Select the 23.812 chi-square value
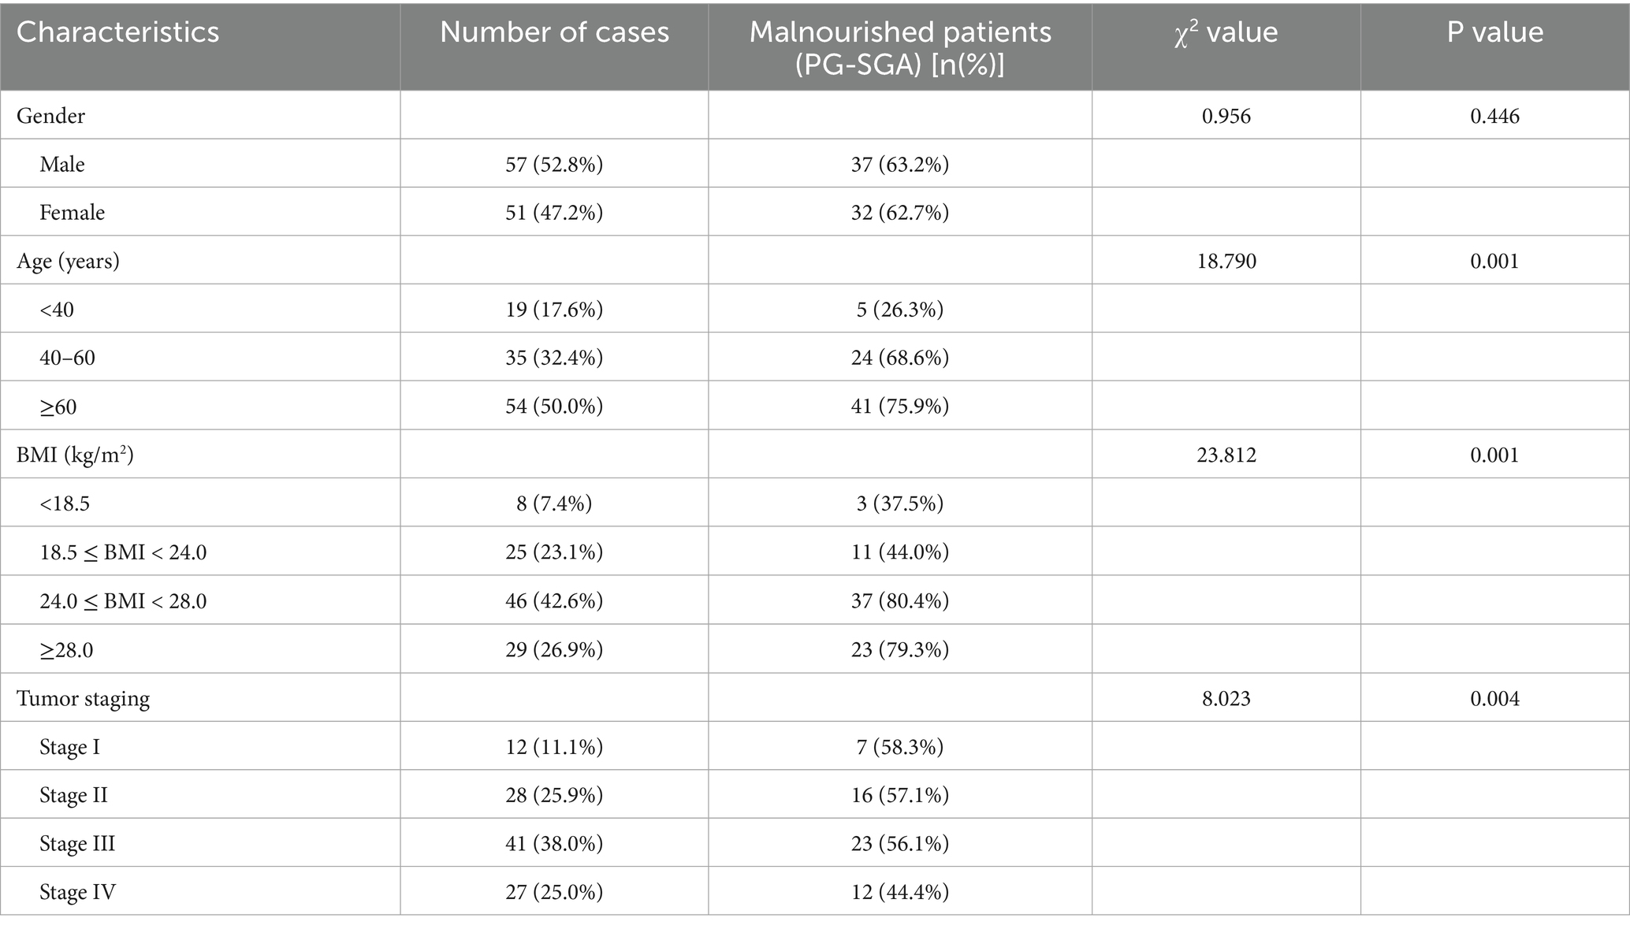This screenshot has height=929, width=1630. tap(1226, 455)
